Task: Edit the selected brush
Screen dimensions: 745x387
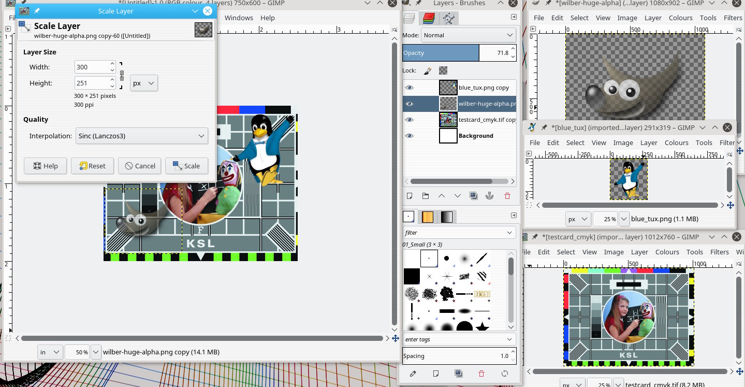Action: pyautogui.click(x=413, y=373)
